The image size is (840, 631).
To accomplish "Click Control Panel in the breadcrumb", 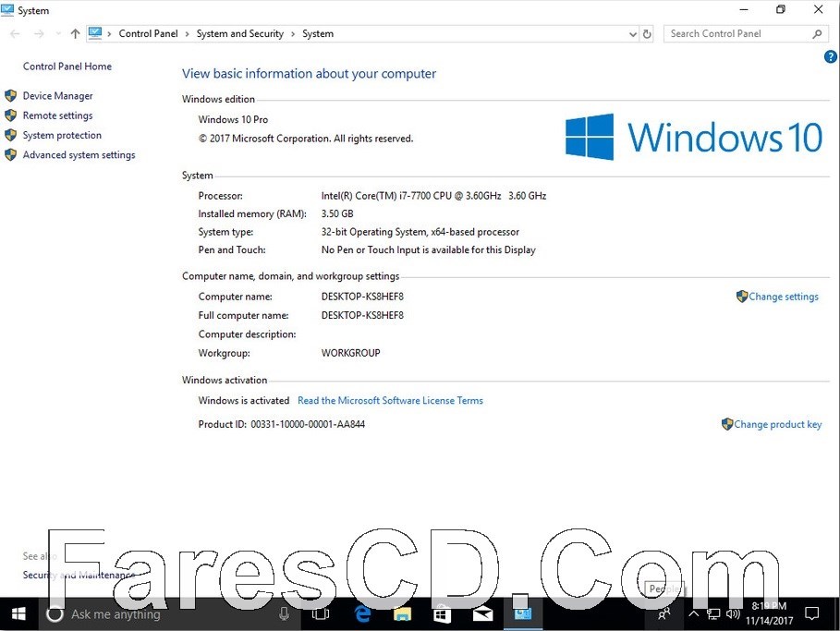I will (x=148, y=34).
